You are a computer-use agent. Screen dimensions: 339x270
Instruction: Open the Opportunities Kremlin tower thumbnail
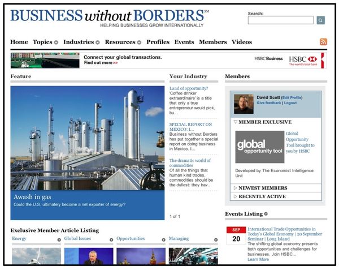141,256
